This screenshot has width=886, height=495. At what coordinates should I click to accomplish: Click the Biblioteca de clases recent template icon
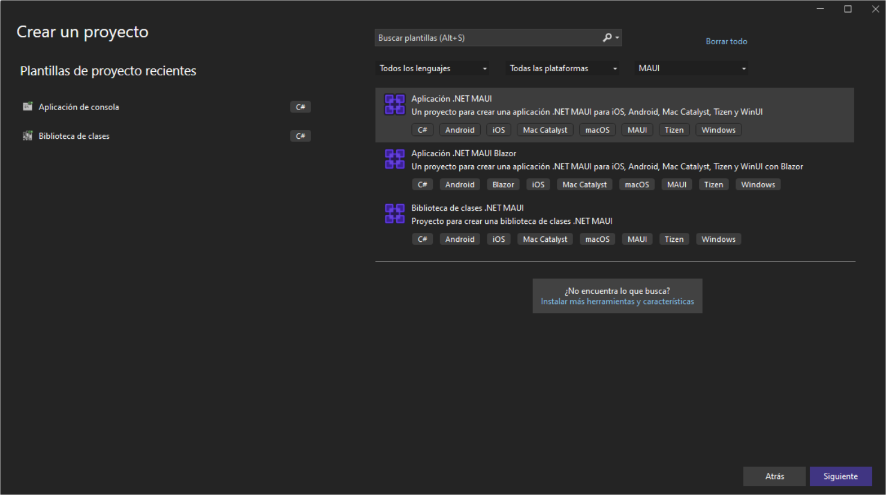coord(28,136)
